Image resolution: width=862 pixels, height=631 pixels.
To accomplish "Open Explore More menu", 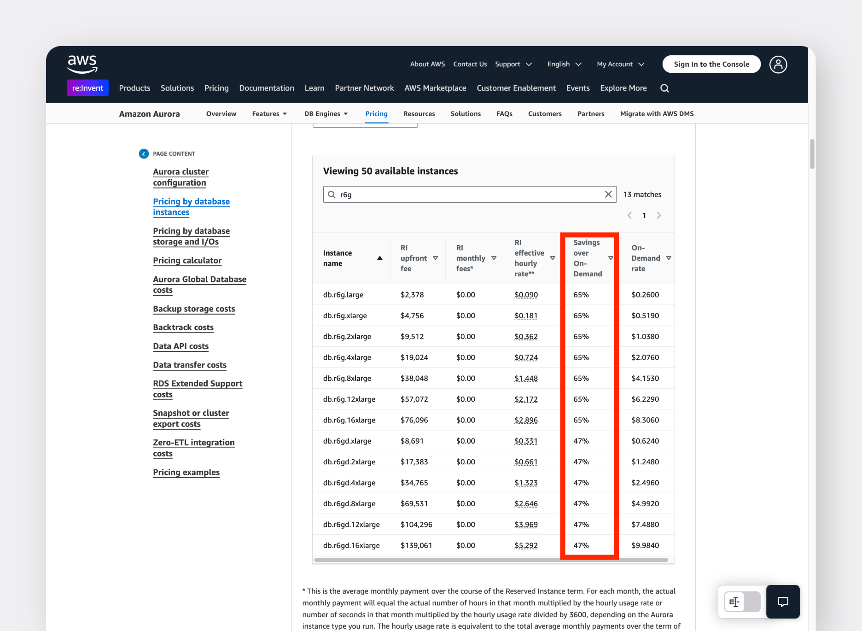I will coord(623,88).
